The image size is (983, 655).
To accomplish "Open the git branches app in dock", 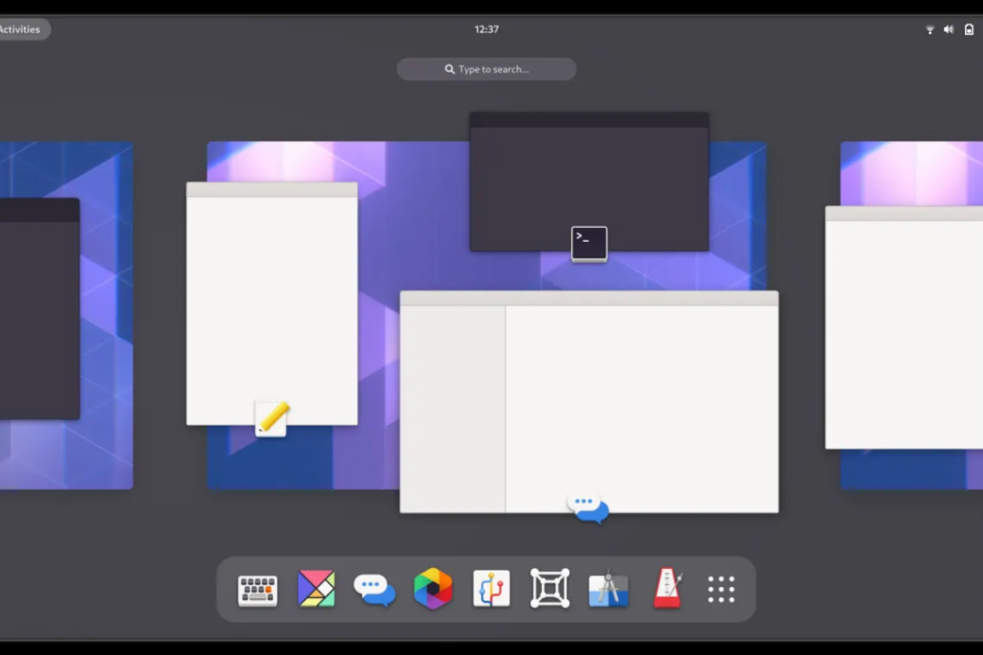I will pos(491,589).
